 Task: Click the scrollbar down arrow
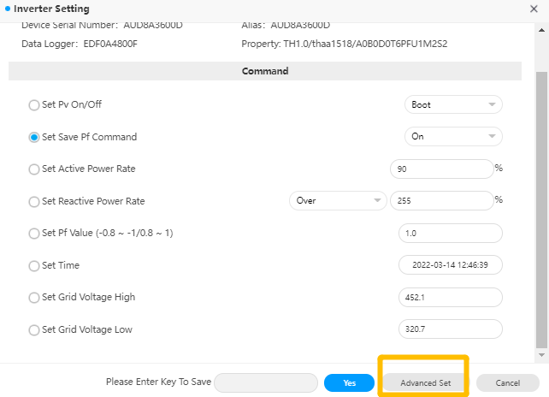coord(541,355)
